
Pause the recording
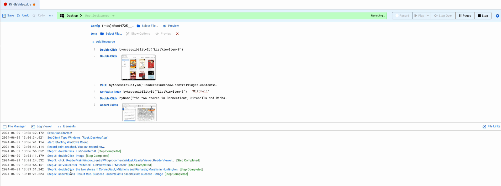click(465, 16)
